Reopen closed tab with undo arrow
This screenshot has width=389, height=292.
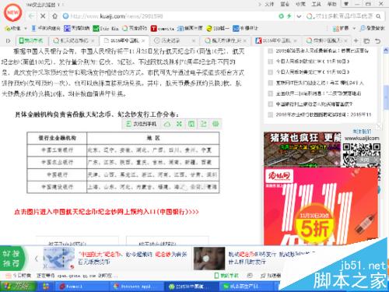(378, 41)
